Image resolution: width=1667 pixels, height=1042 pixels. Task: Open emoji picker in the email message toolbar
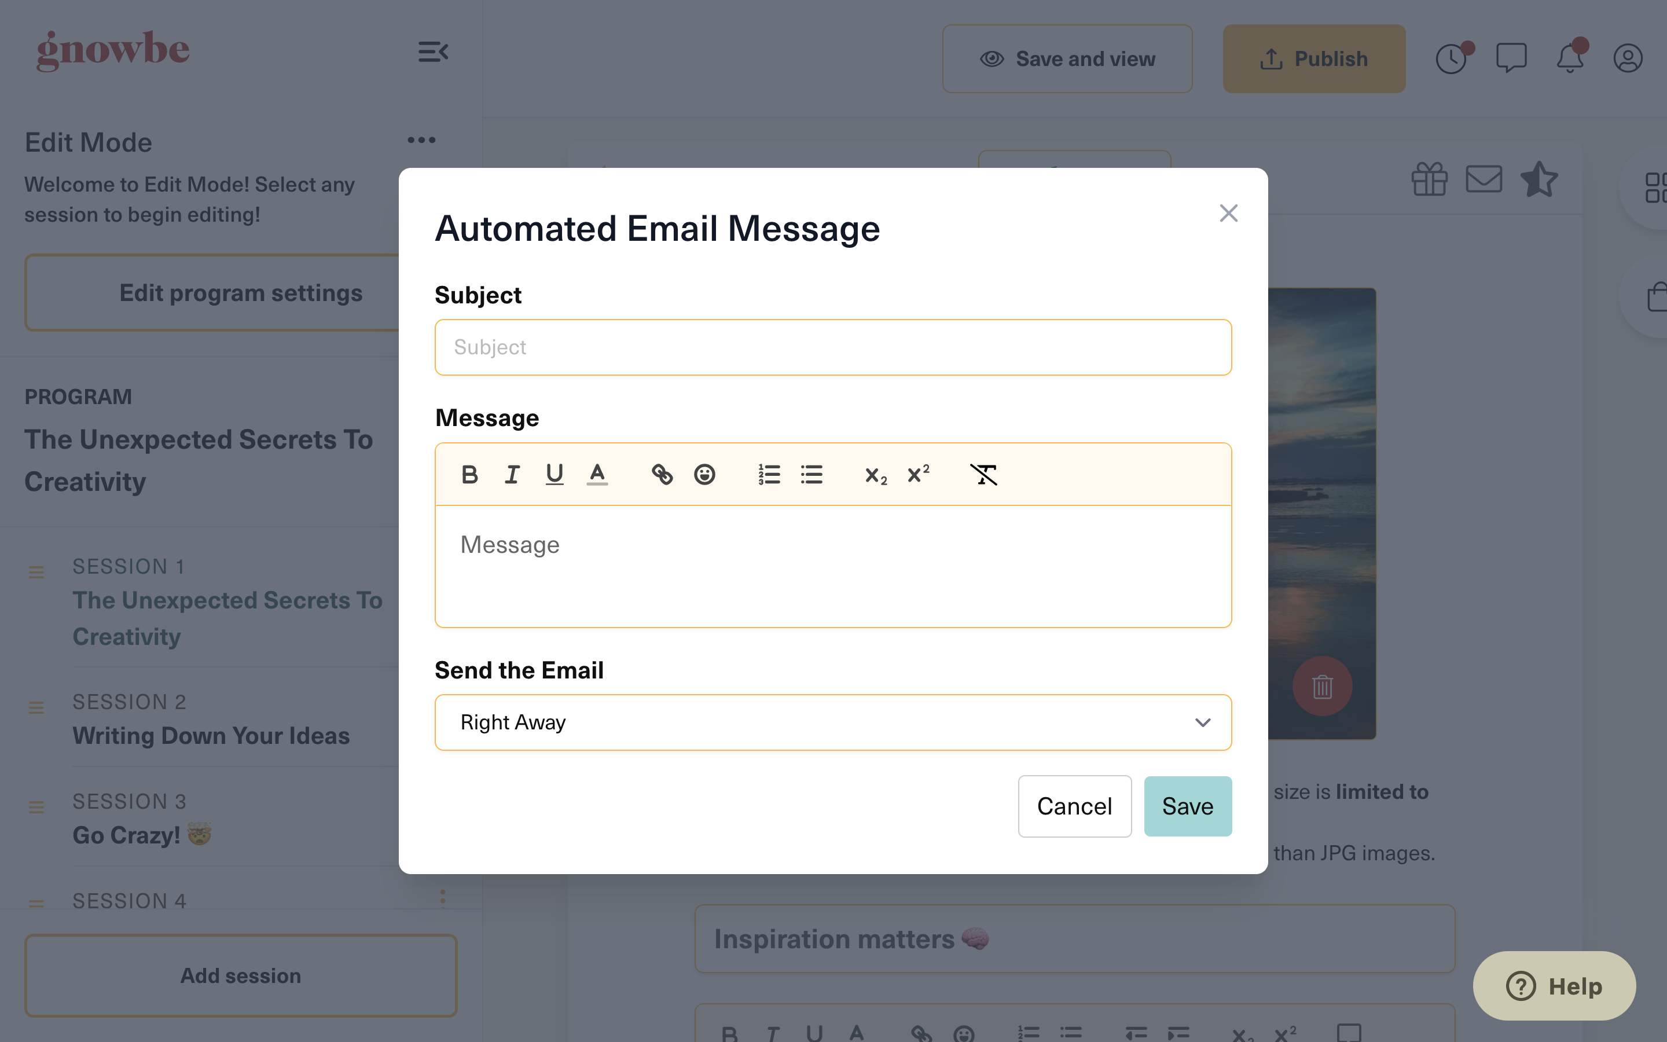click(x=704, y=475)
